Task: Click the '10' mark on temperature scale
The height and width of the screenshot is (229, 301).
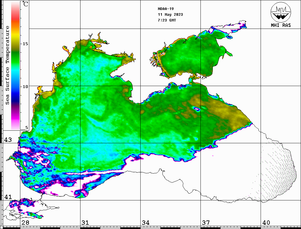Action: (x=25, y=87)
